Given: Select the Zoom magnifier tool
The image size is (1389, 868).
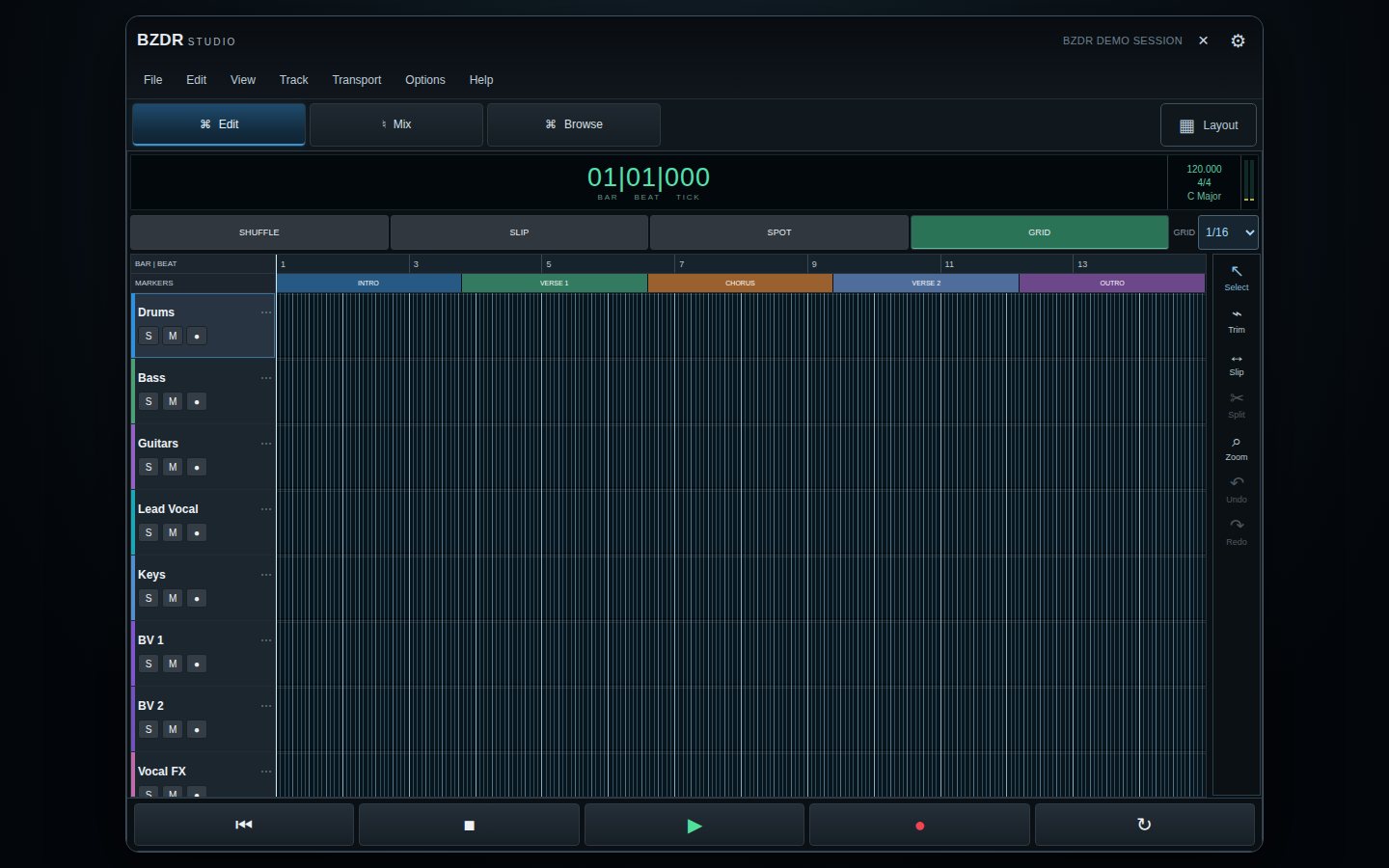Looking at the screenshot, I should click(x=1237, y=447).
